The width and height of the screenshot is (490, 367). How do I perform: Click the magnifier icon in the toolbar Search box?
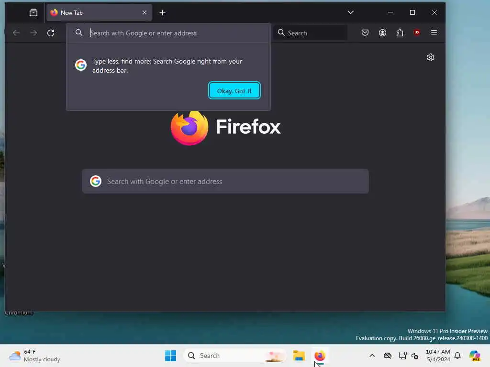[281, 32]
